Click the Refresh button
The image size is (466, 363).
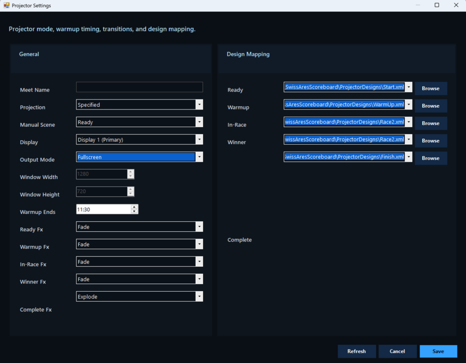coord(357,351)
